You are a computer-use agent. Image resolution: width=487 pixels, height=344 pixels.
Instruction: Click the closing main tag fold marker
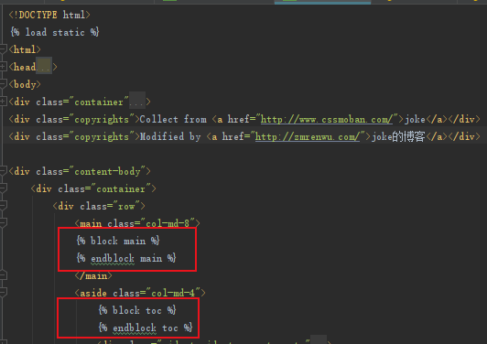(x=3, y=275)
